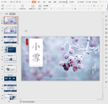Collapse the ribbon with chevron

(x=106, y=2)
